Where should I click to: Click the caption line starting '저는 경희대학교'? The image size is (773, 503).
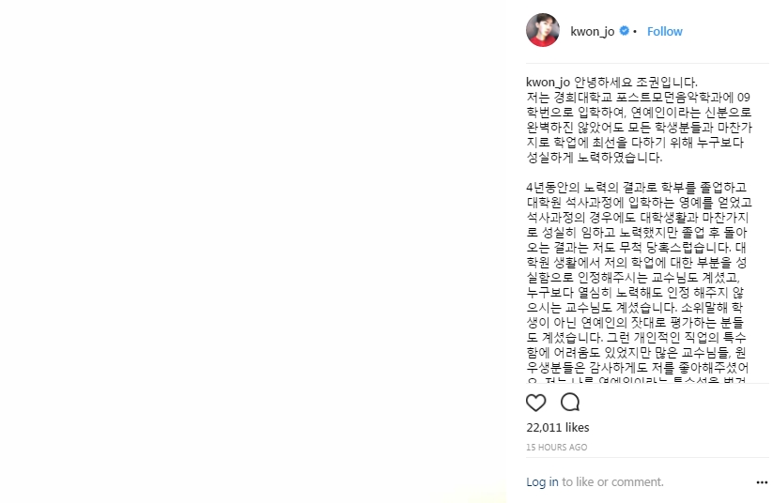point(638,97)
